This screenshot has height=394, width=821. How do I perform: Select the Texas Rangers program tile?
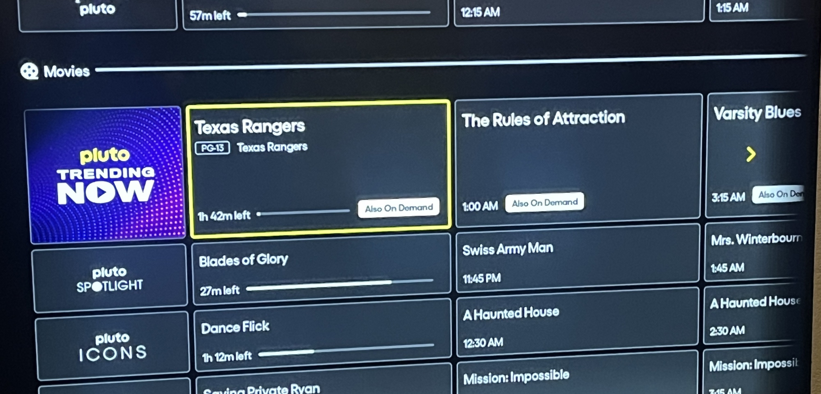[x=319, y=169]
